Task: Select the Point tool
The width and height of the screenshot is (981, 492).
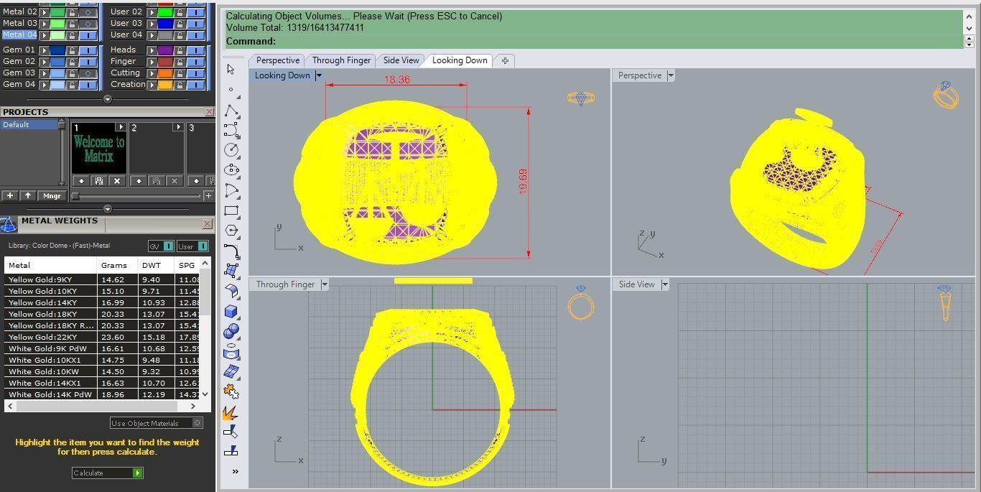Action: point(231,90)
